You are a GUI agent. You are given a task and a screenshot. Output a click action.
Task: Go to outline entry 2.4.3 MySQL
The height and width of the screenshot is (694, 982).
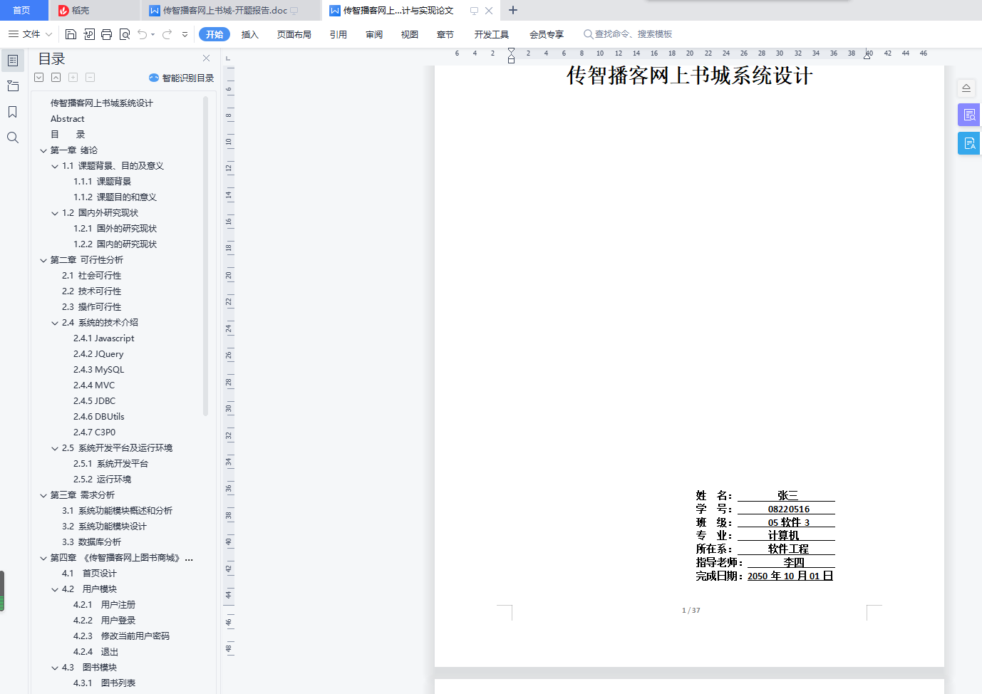pos(98,370)
